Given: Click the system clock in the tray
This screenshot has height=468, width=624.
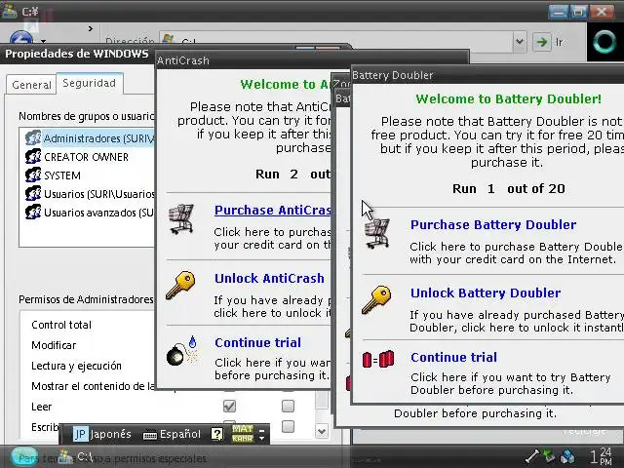Looking at the screenshot, I should click(602, 456).
